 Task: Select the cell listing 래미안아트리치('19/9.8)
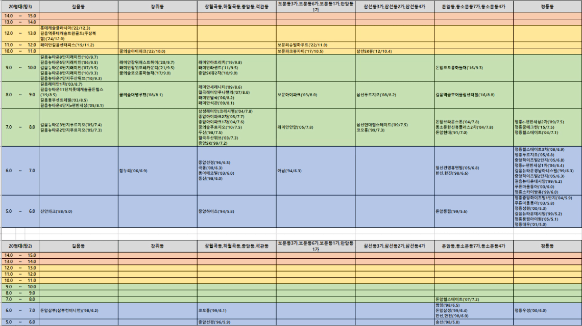pos(237,68)
